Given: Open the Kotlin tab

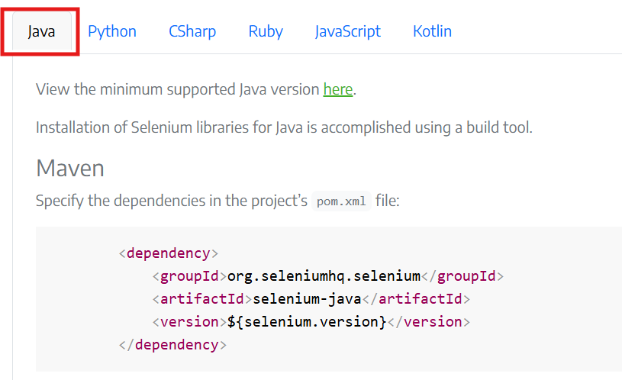Looking at the screenshot, I should click(x=433, y=31).
